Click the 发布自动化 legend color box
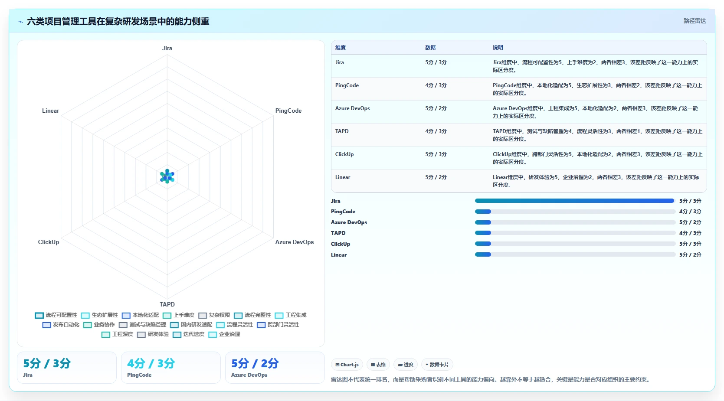724x401 pixels. click(x=46, y=325)
